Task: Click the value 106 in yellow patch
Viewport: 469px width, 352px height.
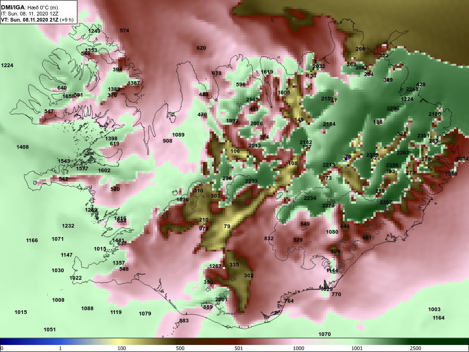Action: pyautogui.click(x=235, y=151)
